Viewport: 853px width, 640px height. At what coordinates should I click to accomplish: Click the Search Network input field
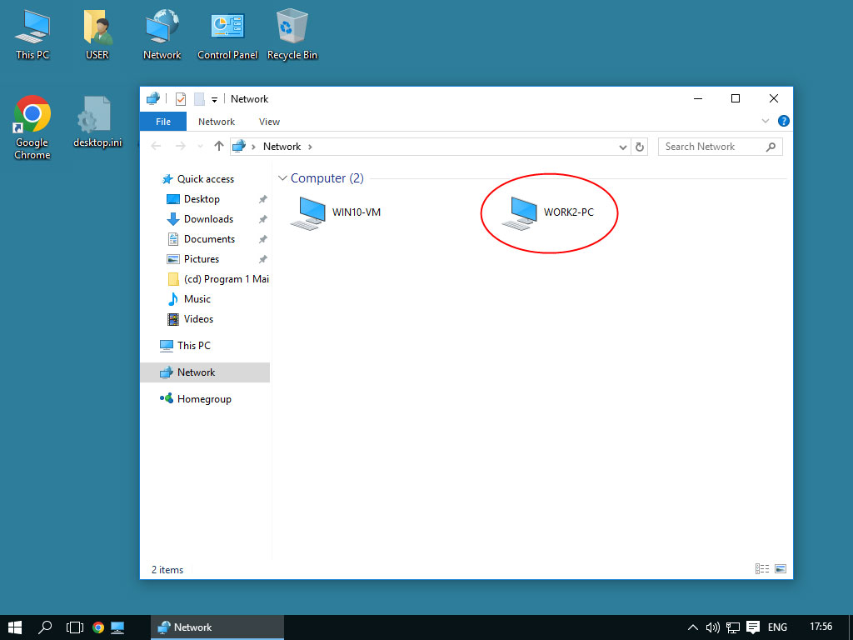[711, 147]
